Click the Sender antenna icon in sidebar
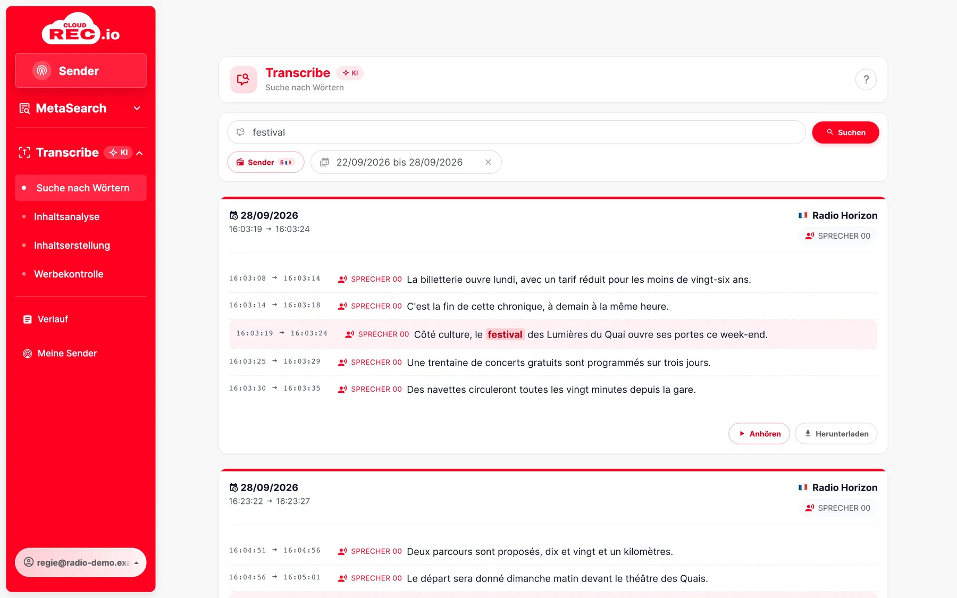Screen dimensions: 957x598 pos(42,71)
